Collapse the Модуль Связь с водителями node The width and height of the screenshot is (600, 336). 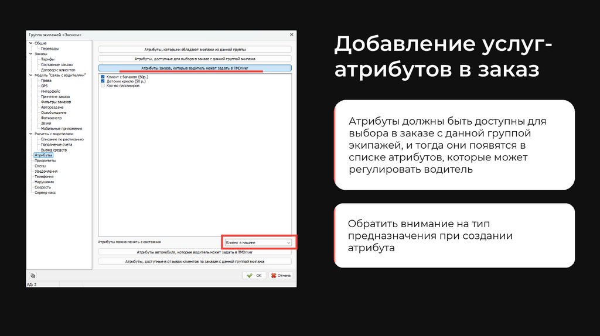tap(30, 76)
